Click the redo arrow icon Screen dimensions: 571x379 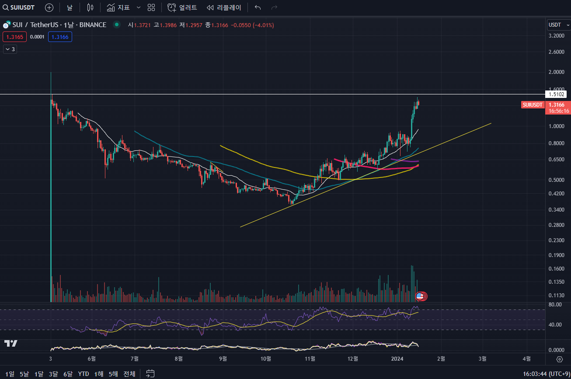click(x=274, y=7)
